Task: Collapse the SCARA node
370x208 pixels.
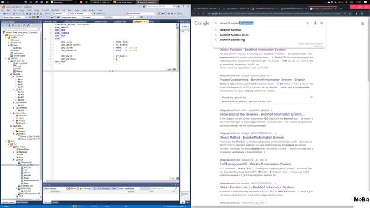Action: coord(12,126)
